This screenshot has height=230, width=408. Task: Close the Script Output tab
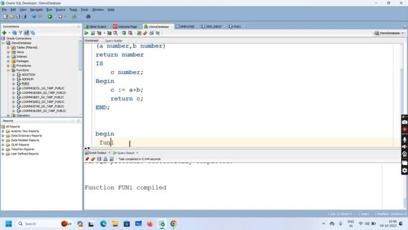coord(109,153)
